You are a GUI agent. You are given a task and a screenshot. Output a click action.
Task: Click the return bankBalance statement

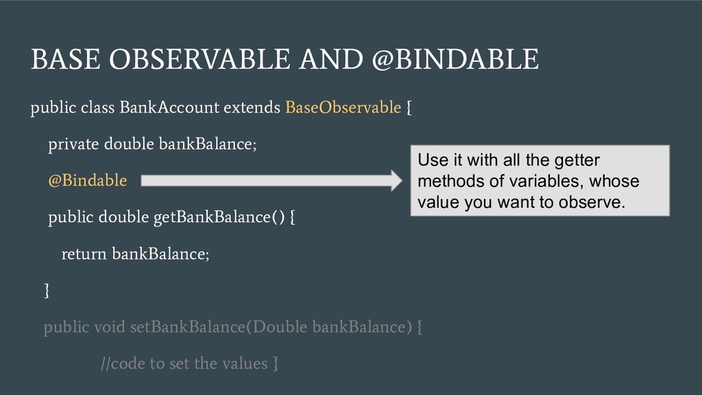click(x=135, y=254)
